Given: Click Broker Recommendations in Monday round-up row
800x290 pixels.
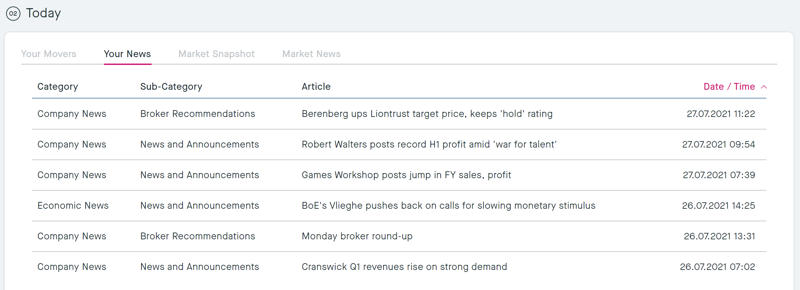Looking at the screenshot, I should coord(198,236).
